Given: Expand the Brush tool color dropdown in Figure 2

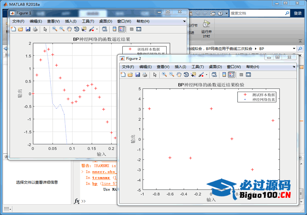Looking at the screenshot, I should (x=207, y=75).
